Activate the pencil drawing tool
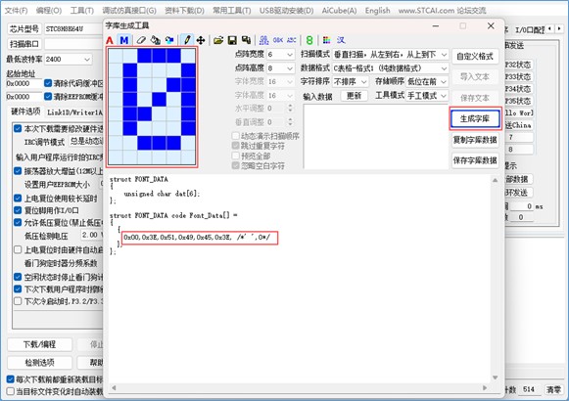Viewport: 569px width, 401px height. pos(187,40)
